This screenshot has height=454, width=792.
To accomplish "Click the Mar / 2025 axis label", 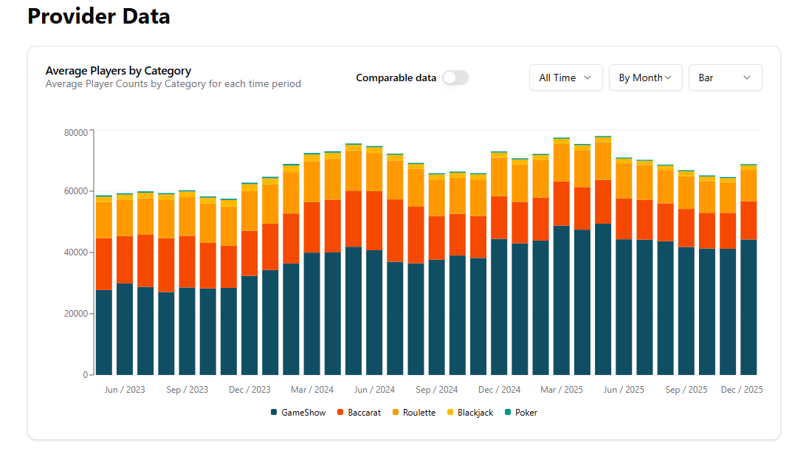I will tap(562, 390).
